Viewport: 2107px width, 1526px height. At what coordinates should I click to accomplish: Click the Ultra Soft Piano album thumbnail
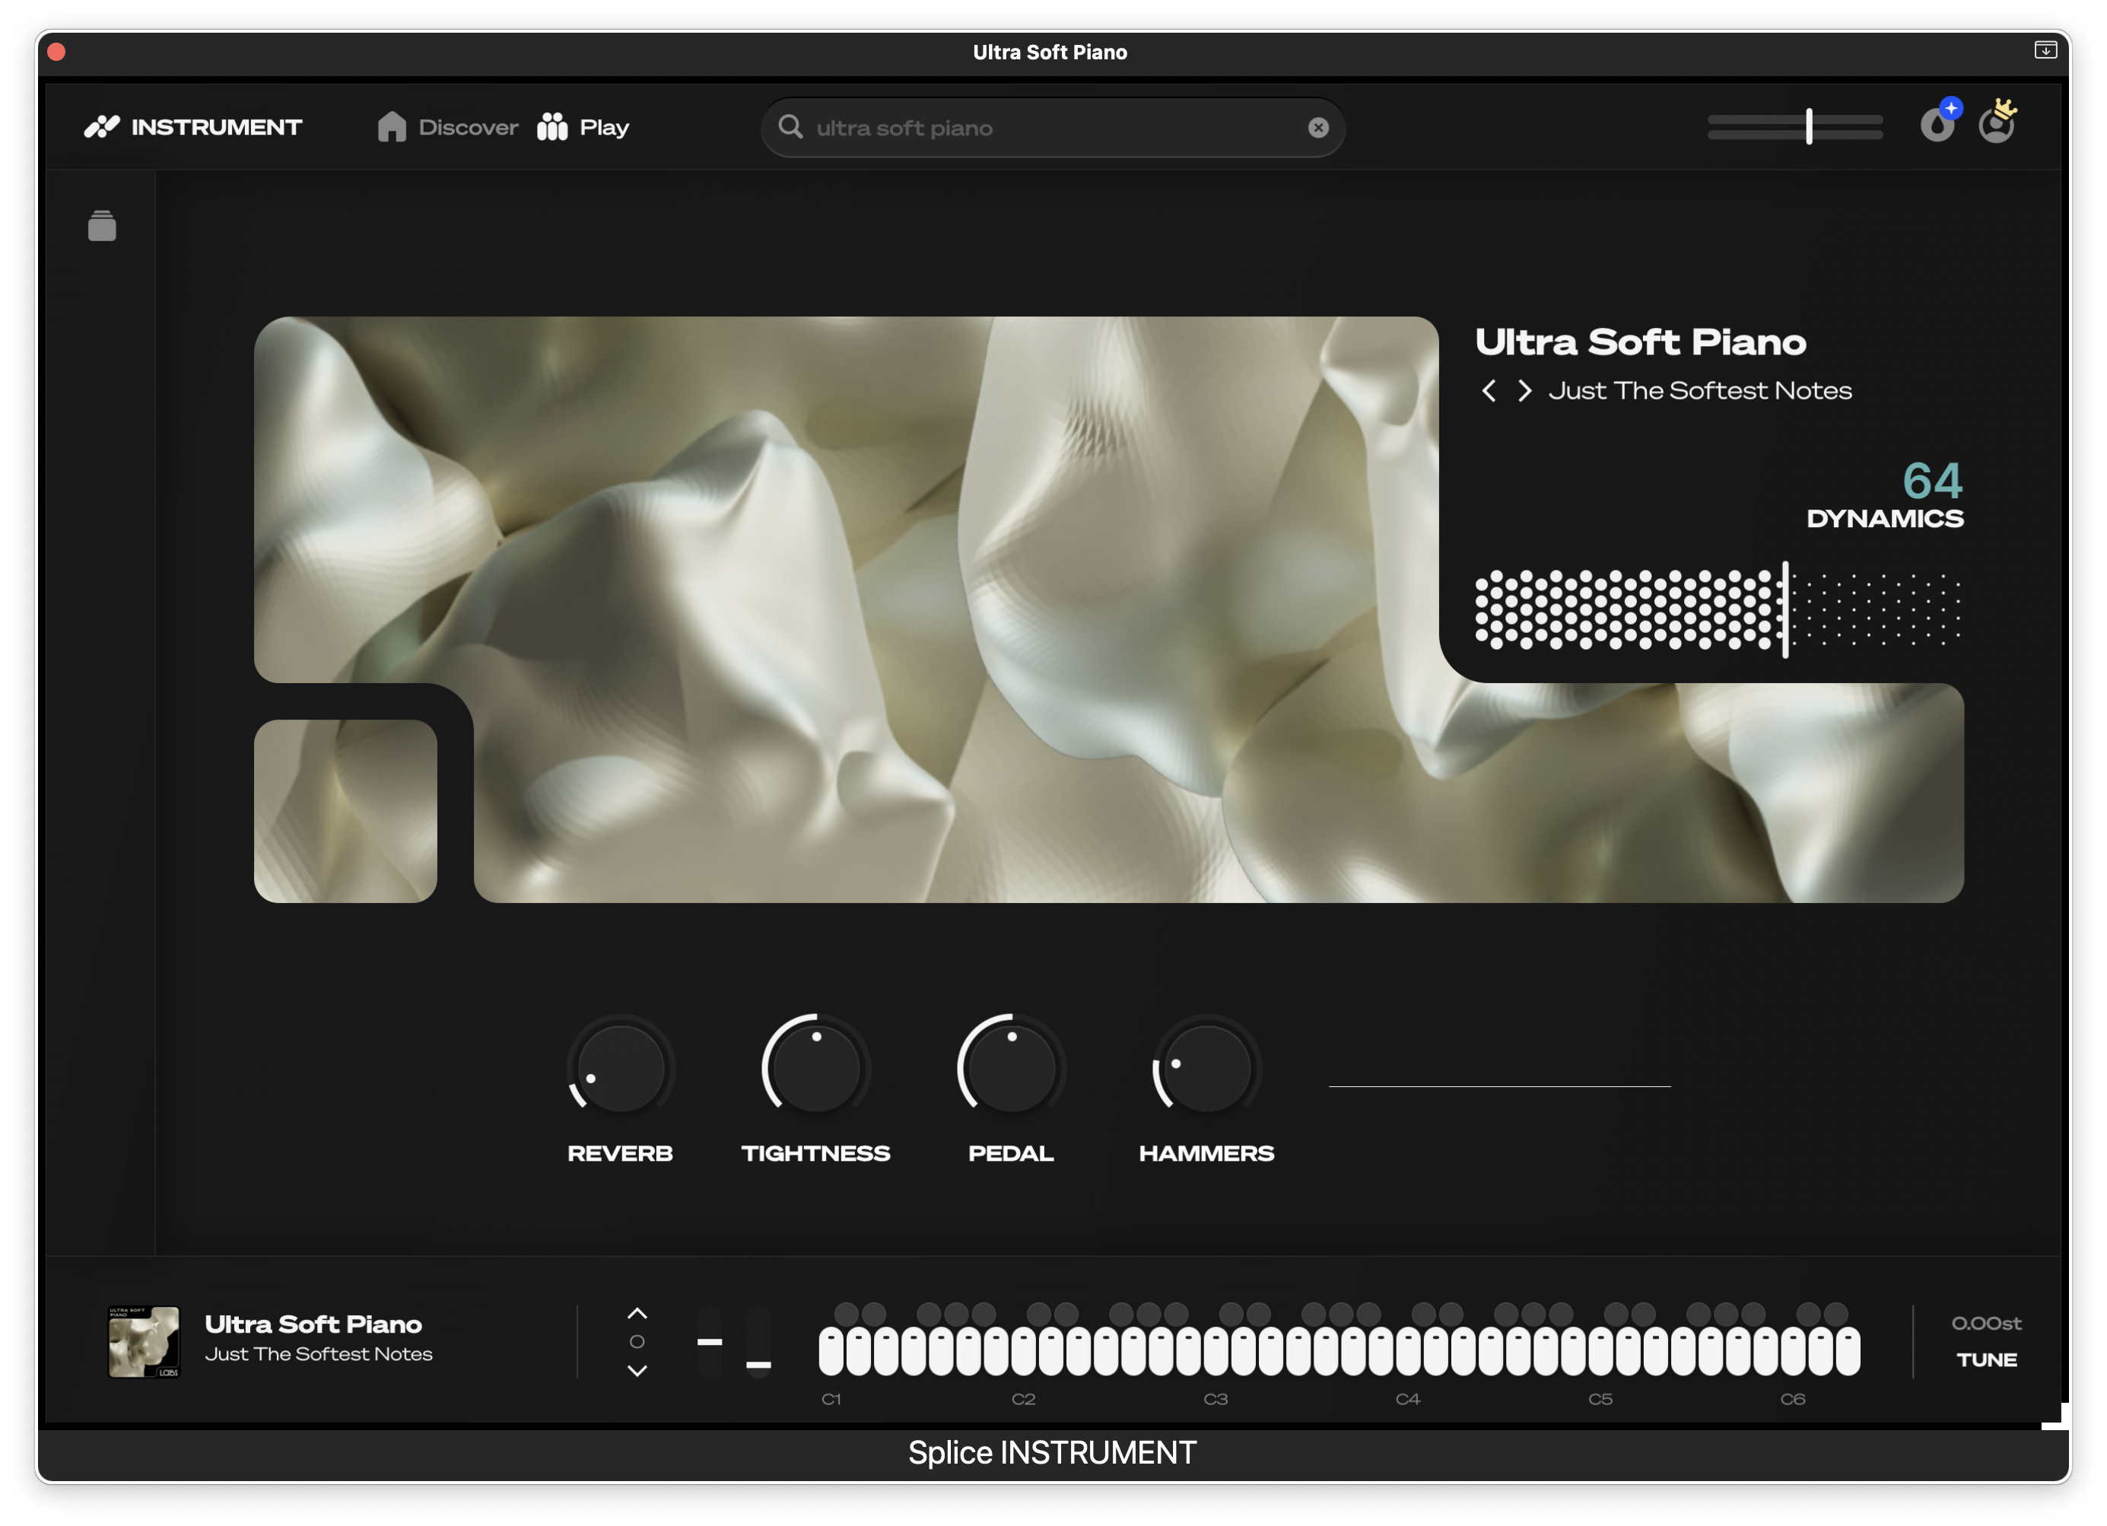point(144,1342)
